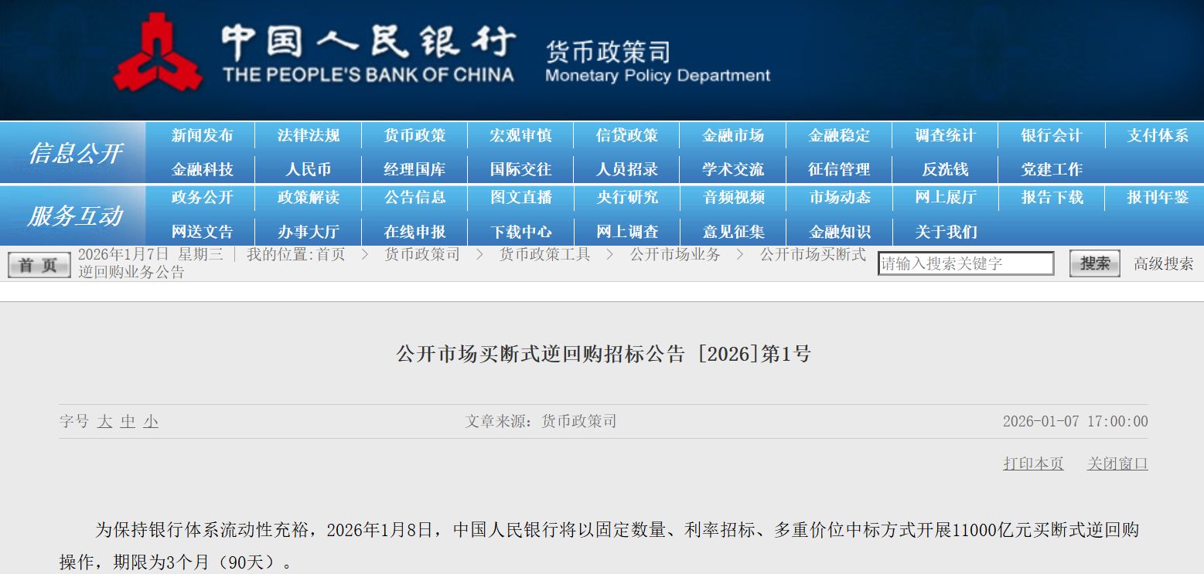This screenshot has width=1204, height=574.
Task: Open 公告信息 in the service menu
Action: point(414,198)
